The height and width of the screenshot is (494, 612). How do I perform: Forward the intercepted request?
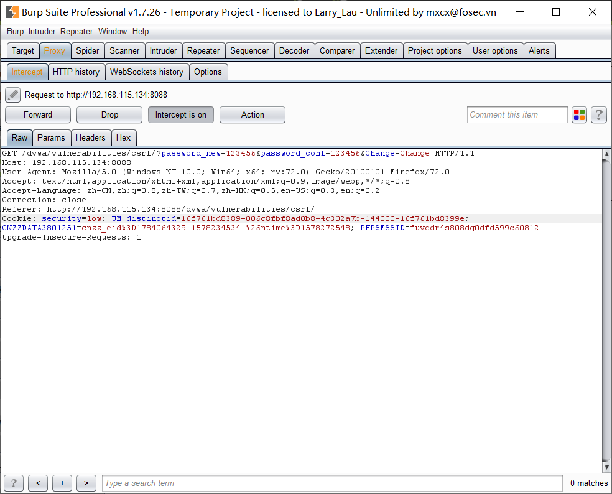pyautogui.click(x=38, y=115)
